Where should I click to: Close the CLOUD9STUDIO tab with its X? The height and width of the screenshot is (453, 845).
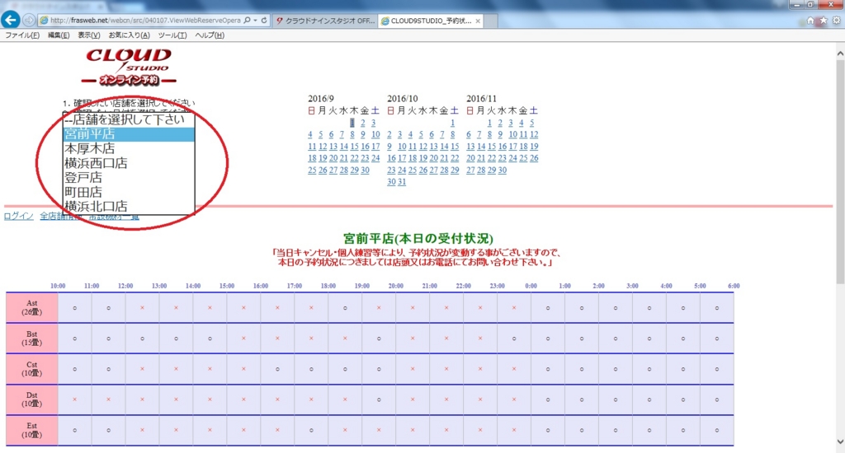(478, 21)
